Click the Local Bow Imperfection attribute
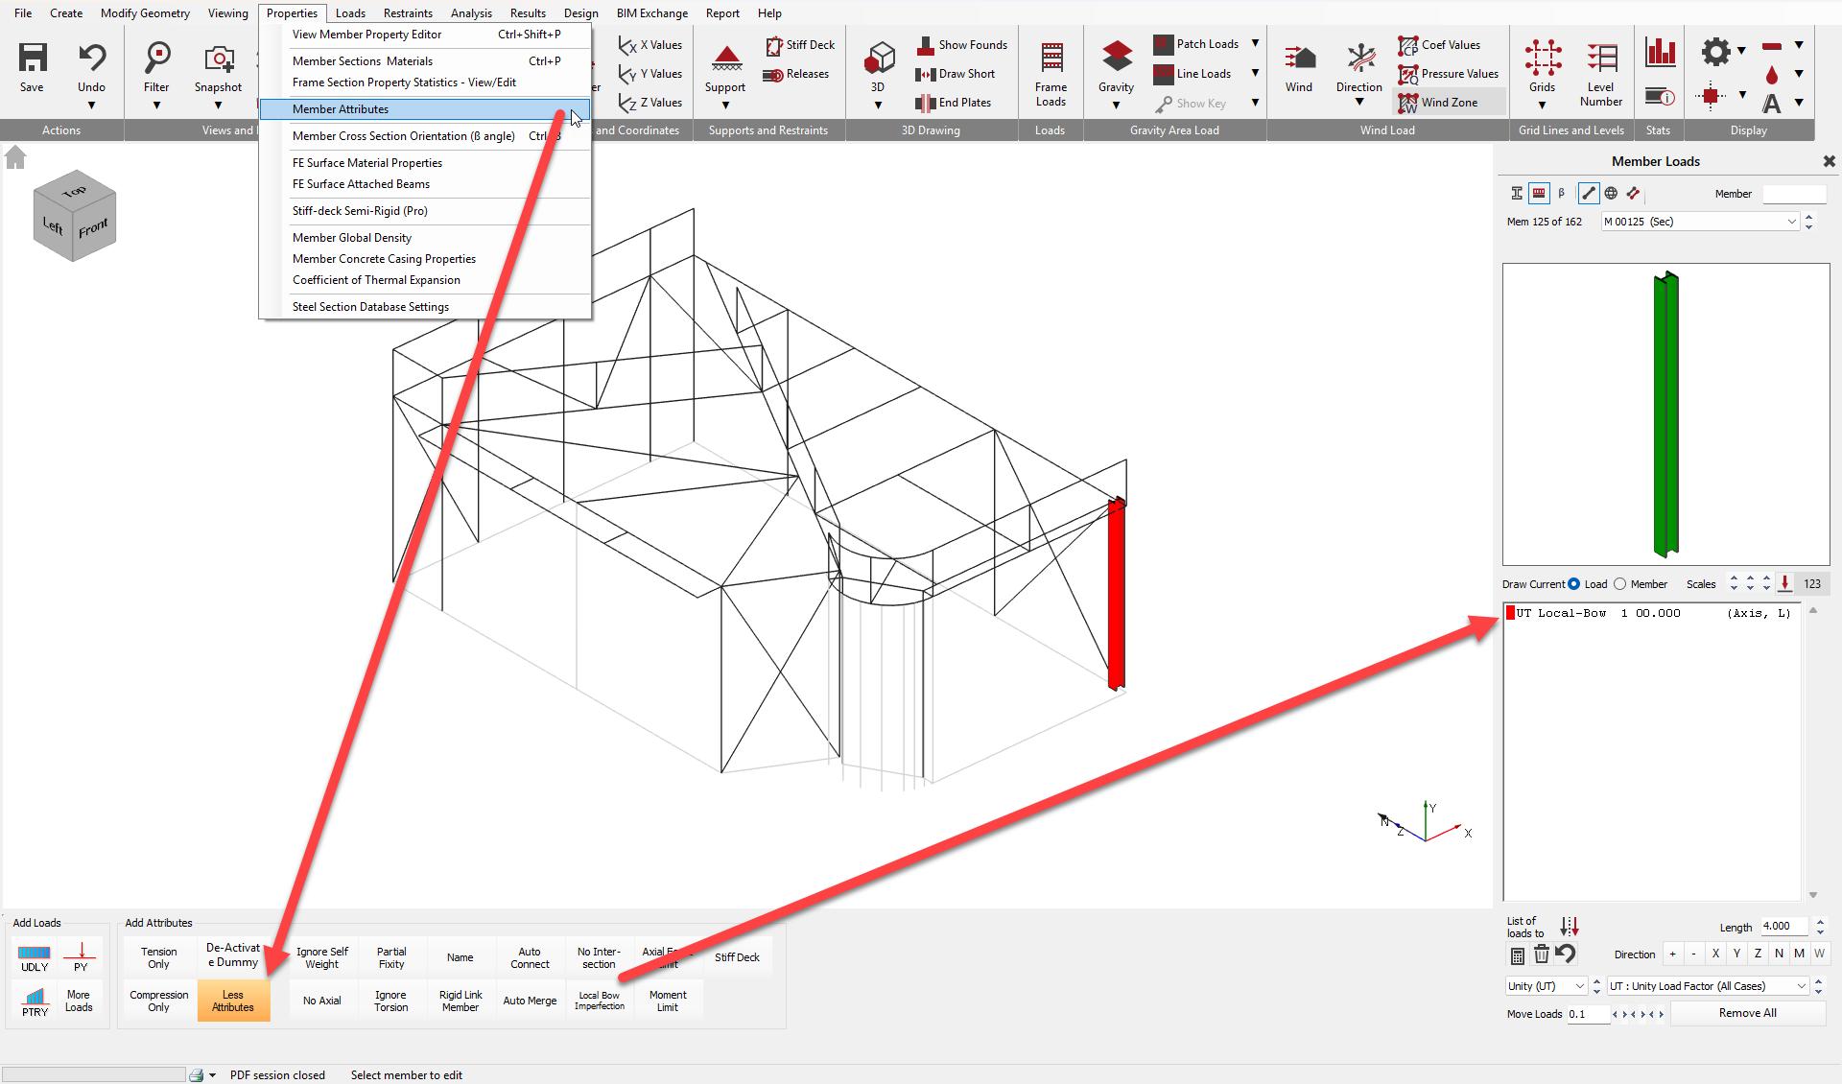This screenshot has height=1084, width=1842. point(599,1001)
